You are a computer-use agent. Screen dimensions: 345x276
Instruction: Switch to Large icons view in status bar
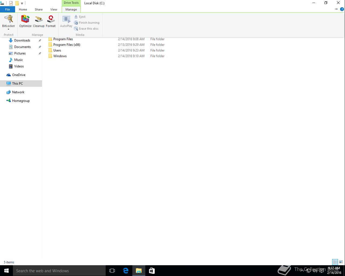(341, 262)
